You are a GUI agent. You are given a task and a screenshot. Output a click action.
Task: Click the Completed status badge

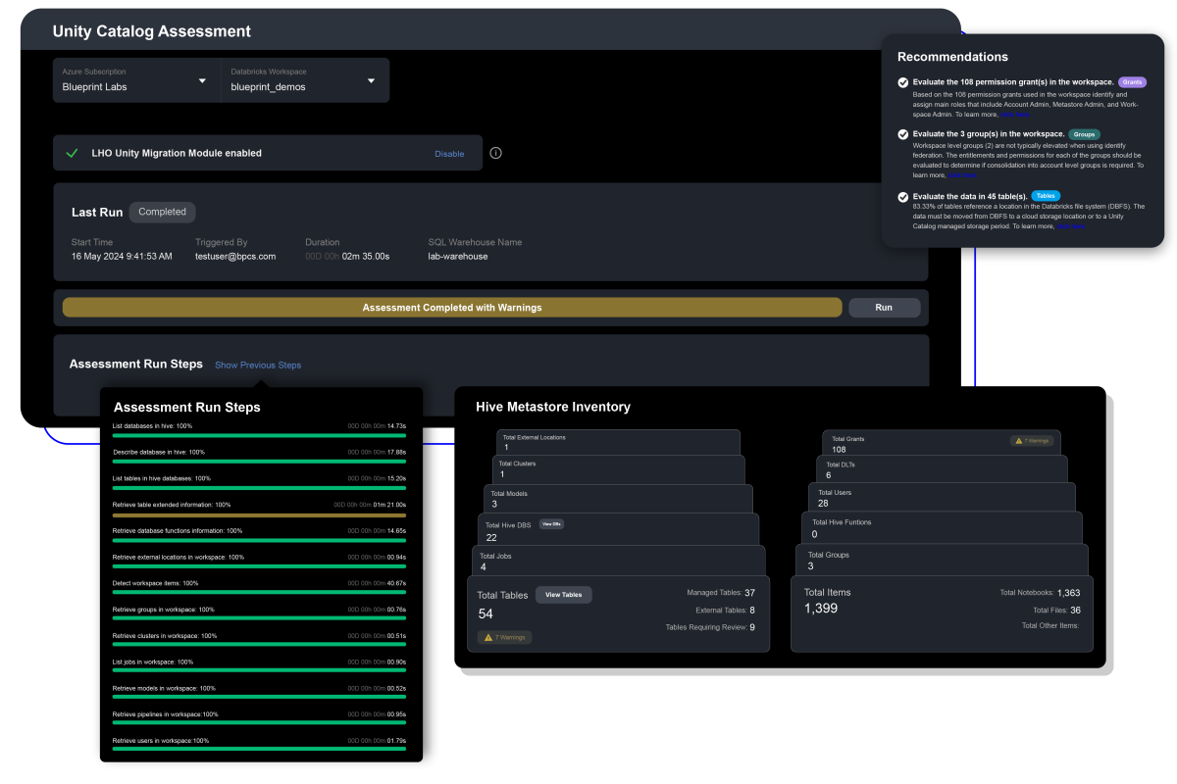[163, 212]
